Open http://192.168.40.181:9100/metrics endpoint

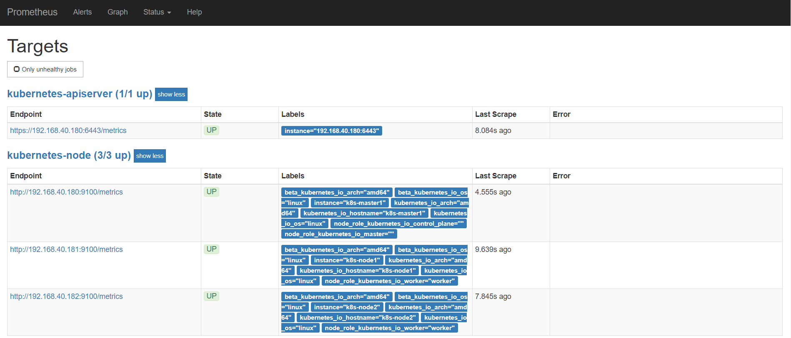click(x=66, y=249)
